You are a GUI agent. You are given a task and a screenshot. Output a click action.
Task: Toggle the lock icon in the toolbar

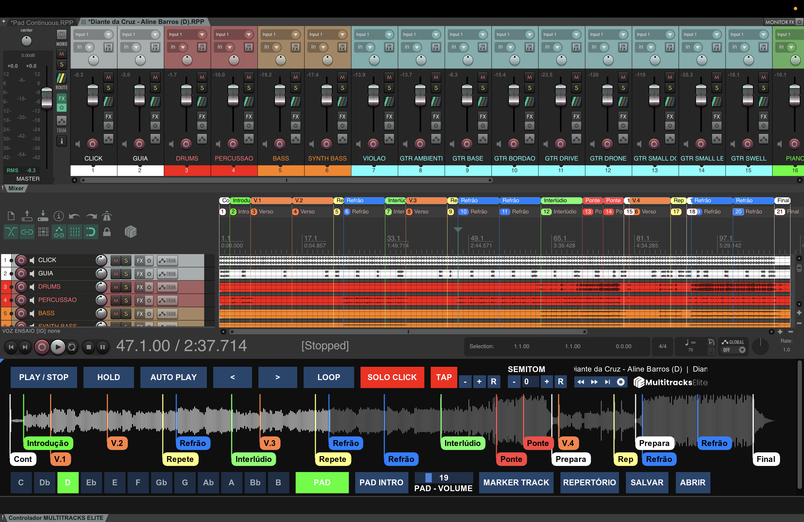(x=107, y=232)
